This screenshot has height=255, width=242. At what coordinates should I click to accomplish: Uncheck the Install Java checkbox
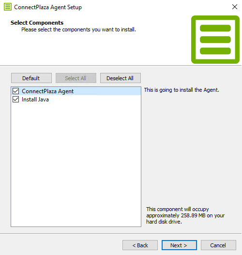pyautogui.click(x=16, y=99)
